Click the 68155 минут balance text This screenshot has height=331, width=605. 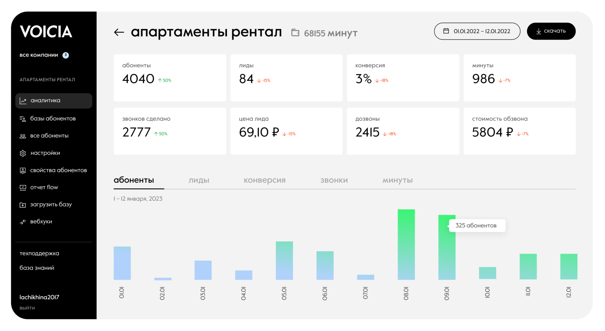point(331,33)
